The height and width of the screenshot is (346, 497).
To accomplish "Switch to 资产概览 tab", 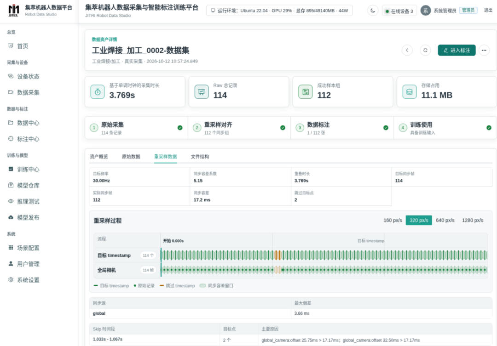I will click(x=99, y=157).
